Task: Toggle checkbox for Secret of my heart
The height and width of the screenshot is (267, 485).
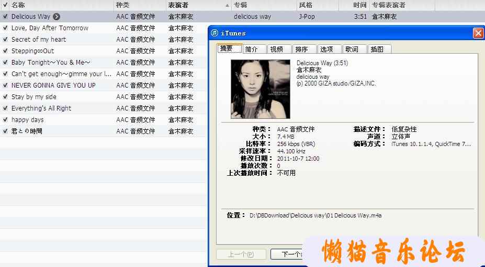Action: pyautogui.click(x=5, y=39)
